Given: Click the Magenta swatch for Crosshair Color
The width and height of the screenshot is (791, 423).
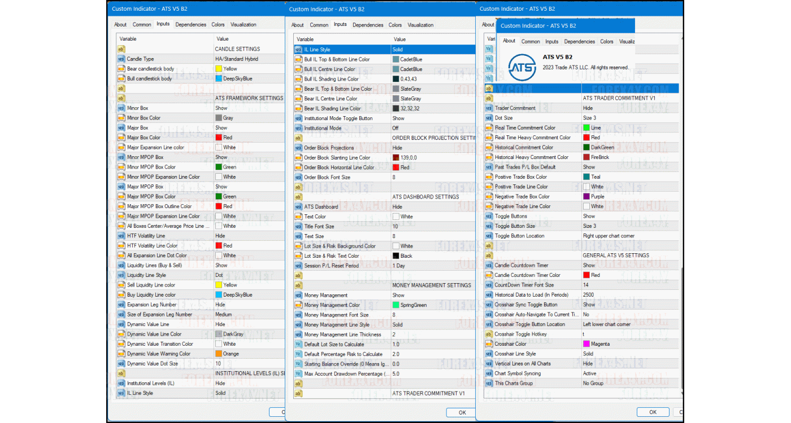Looking at the screenshot, I should 586,344.
